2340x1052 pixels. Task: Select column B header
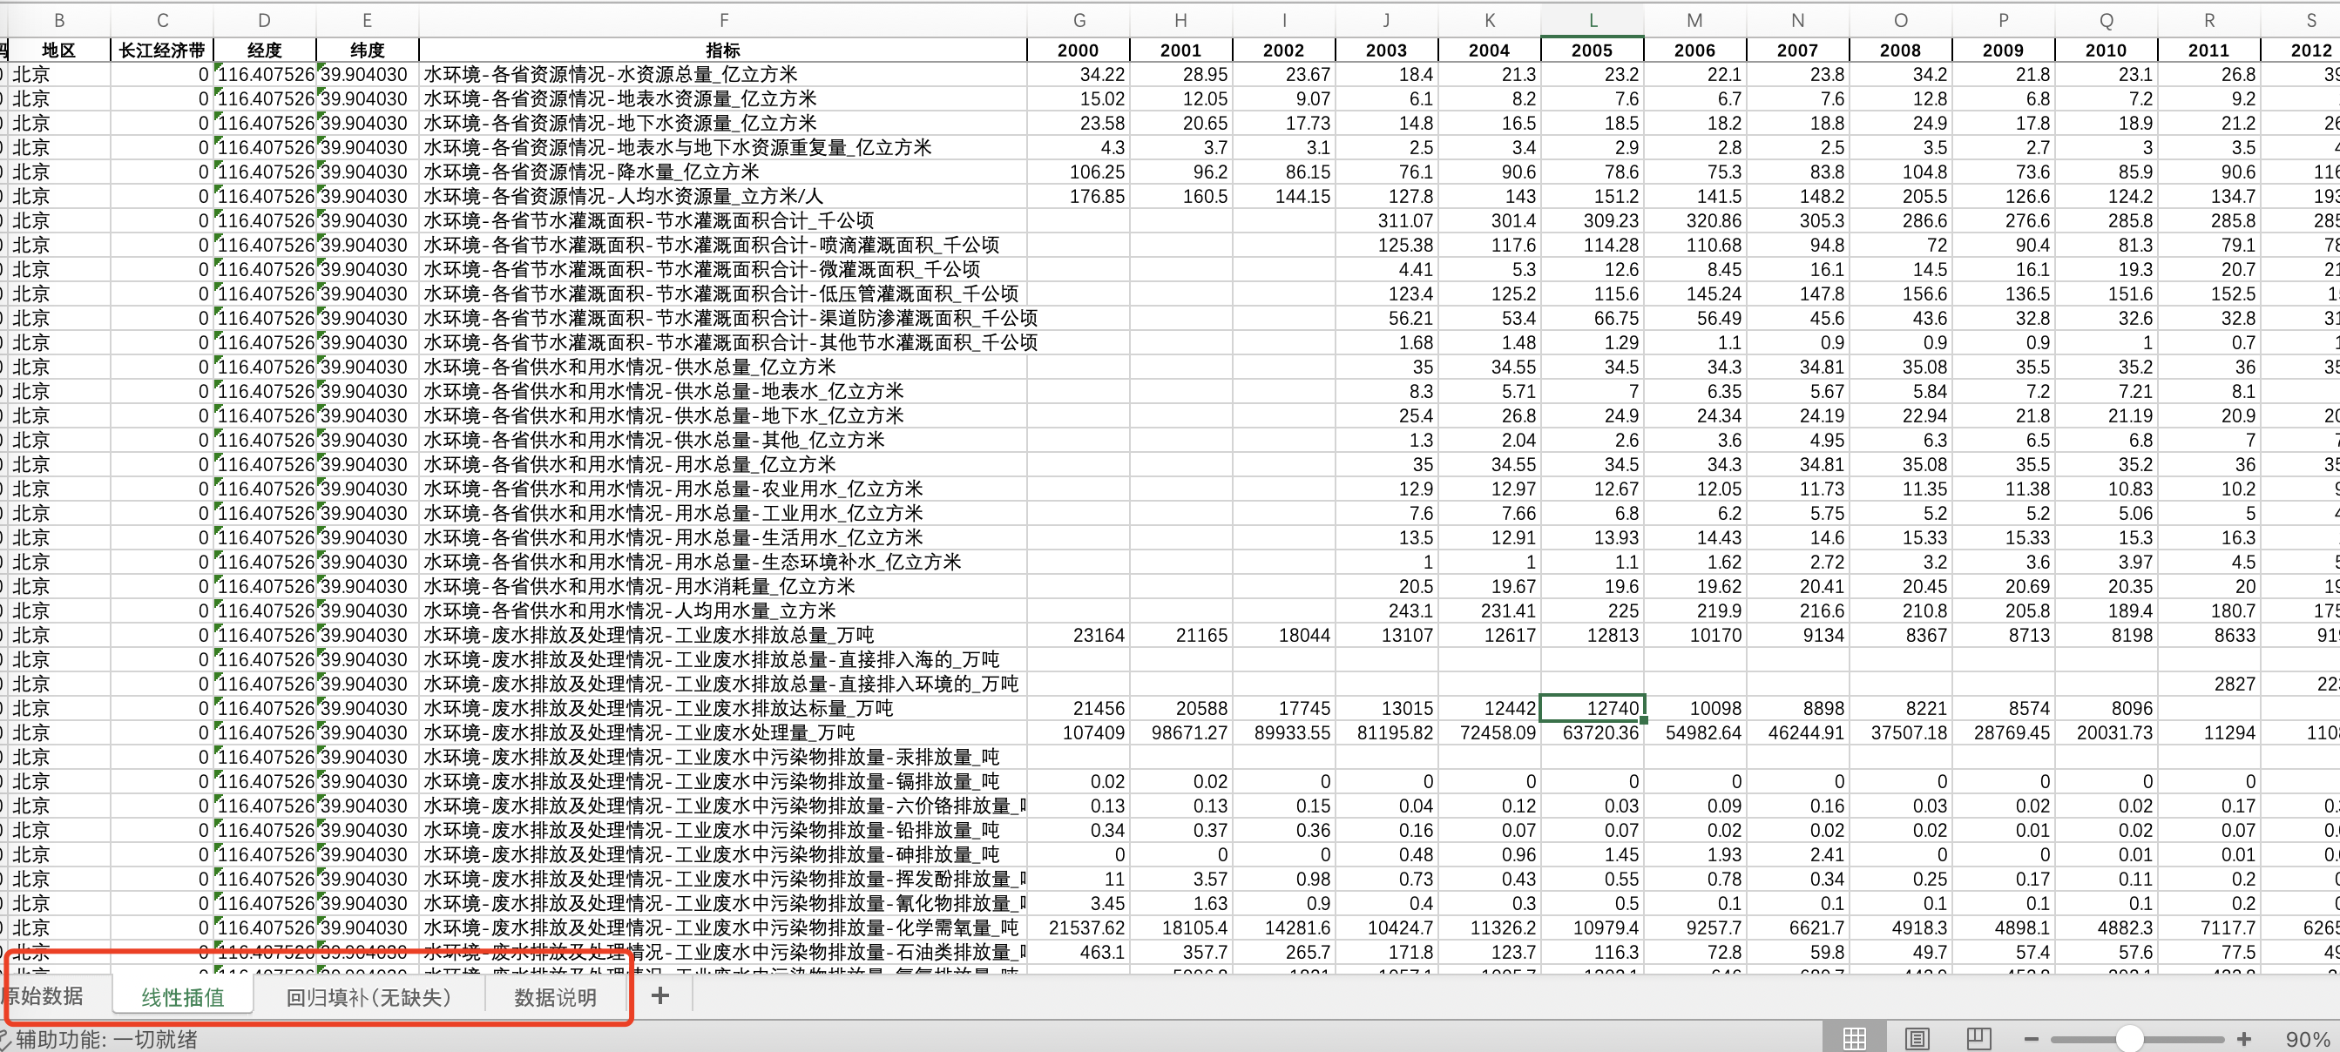pos(59,20)
